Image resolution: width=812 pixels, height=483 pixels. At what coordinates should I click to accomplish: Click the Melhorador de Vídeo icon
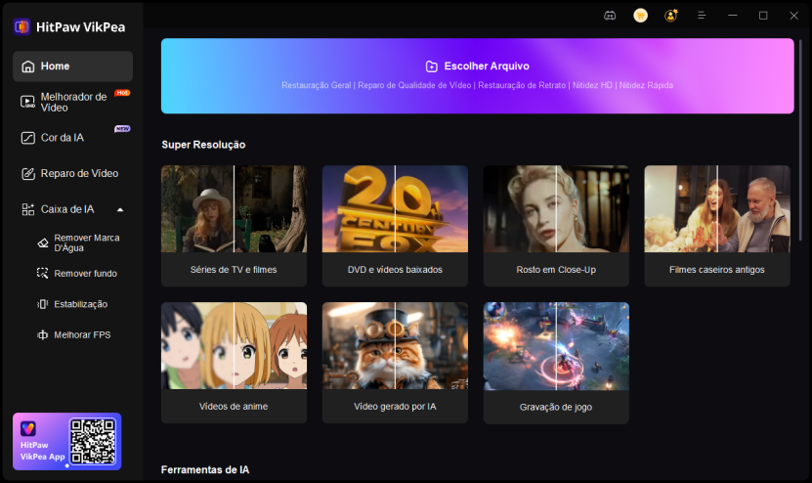pyautogui.click(x=28, y=102)
